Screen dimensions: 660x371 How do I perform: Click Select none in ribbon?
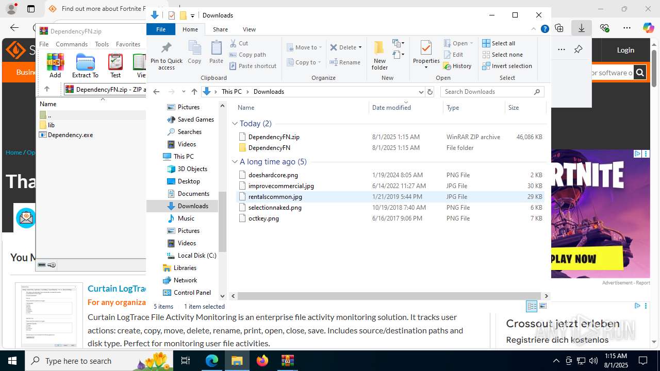click(x=502, y=55)
